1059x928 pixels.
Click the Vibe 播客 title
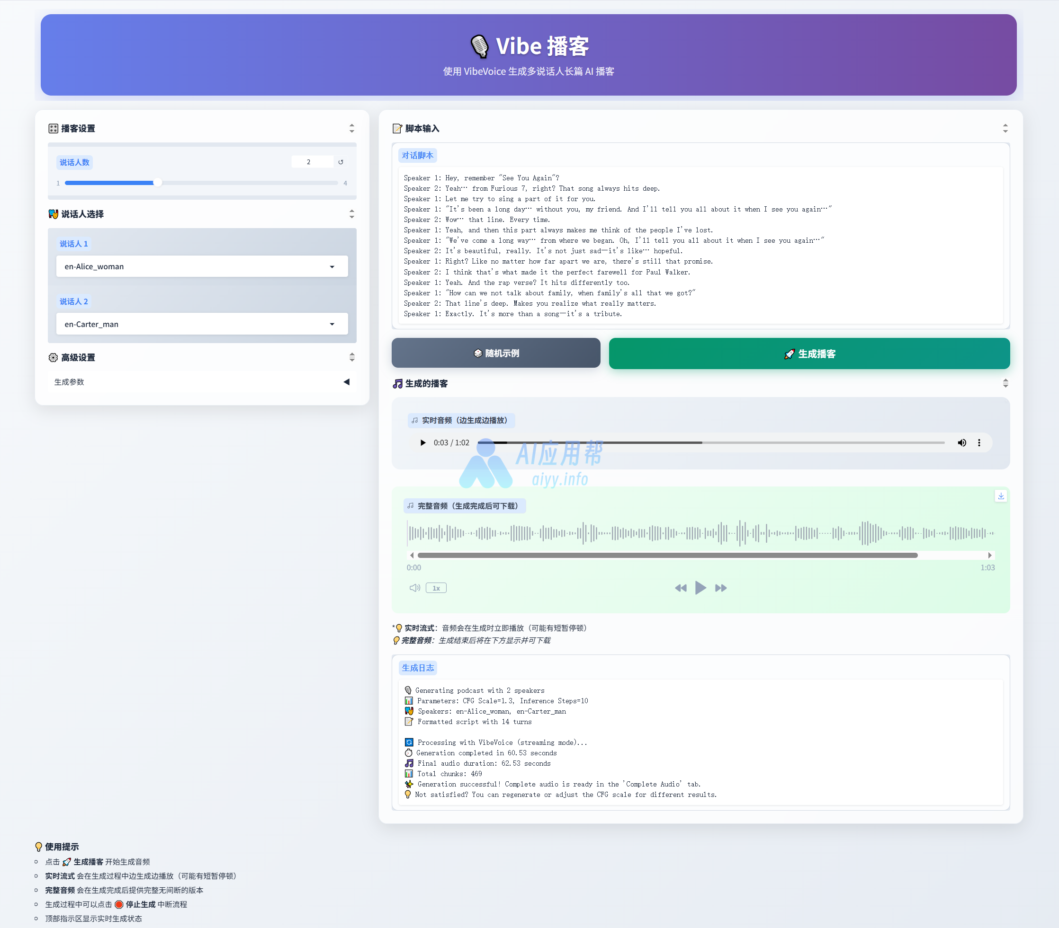542,46
